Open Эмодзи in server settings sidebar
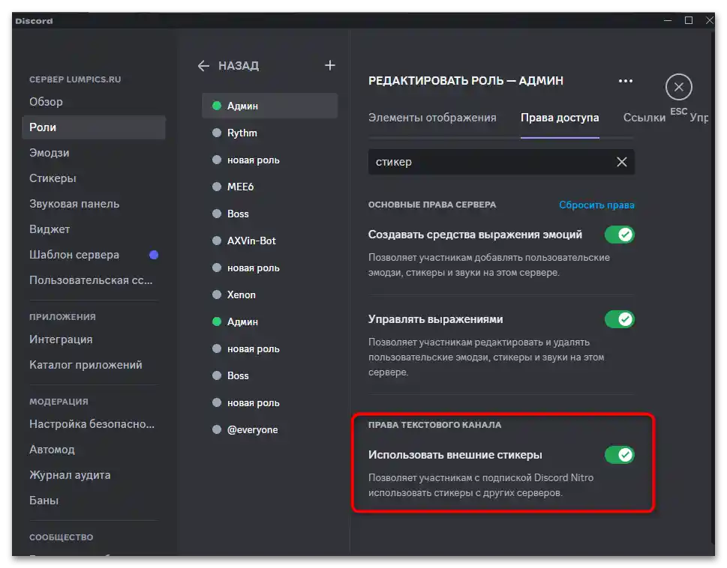Screen dimensions: 727x568 pyautogui.click(x=50, y=153)
